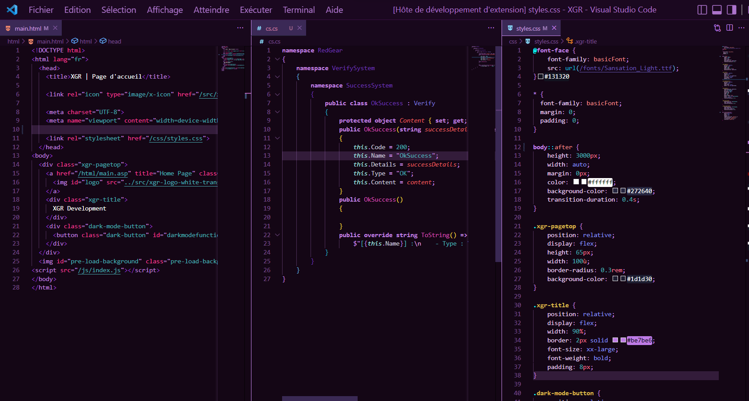Screen dimensions: 749x401
Task: Click the VS Code logo icon
Action: point(12,9)
